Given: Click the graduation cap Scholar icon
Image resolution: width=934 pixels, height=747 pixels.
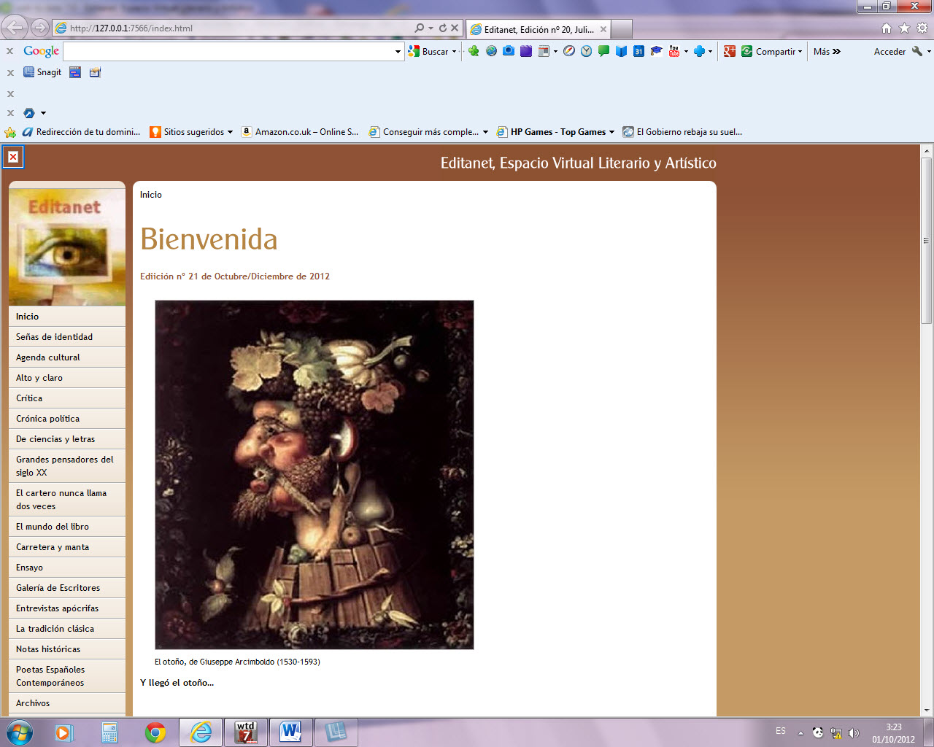Looking at the screenshot, I should pyautogui.click(x=656, y=51).
